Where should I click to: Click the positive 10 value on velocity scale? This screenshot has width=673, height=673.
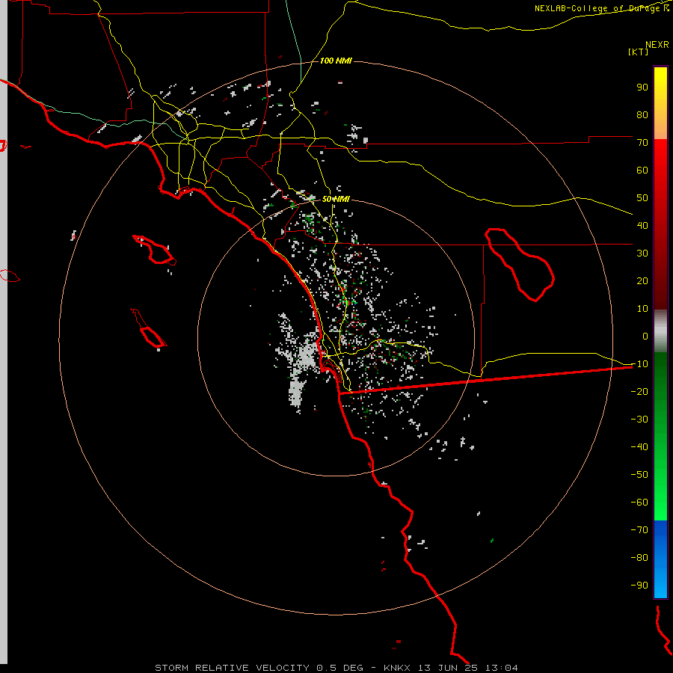(x=642, y=309)
